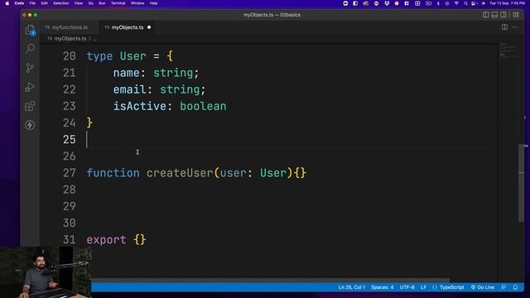The width and height of the screenshot is (530, 298).
Task: Click the 'isActive' property on line 23
Action: coord(140,107)
